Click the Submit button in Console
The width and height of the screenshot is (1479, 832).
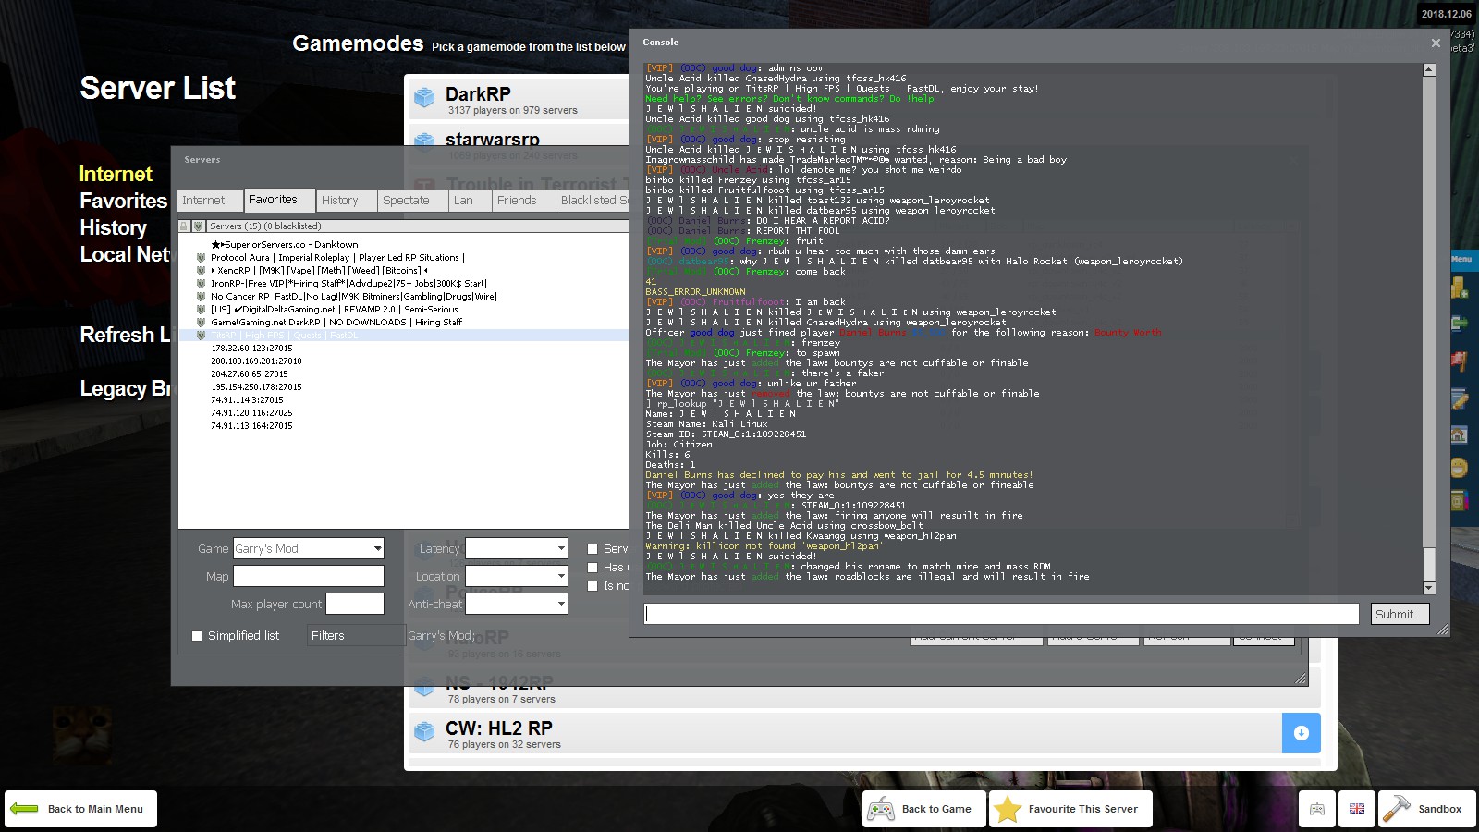pos(1400,614)
